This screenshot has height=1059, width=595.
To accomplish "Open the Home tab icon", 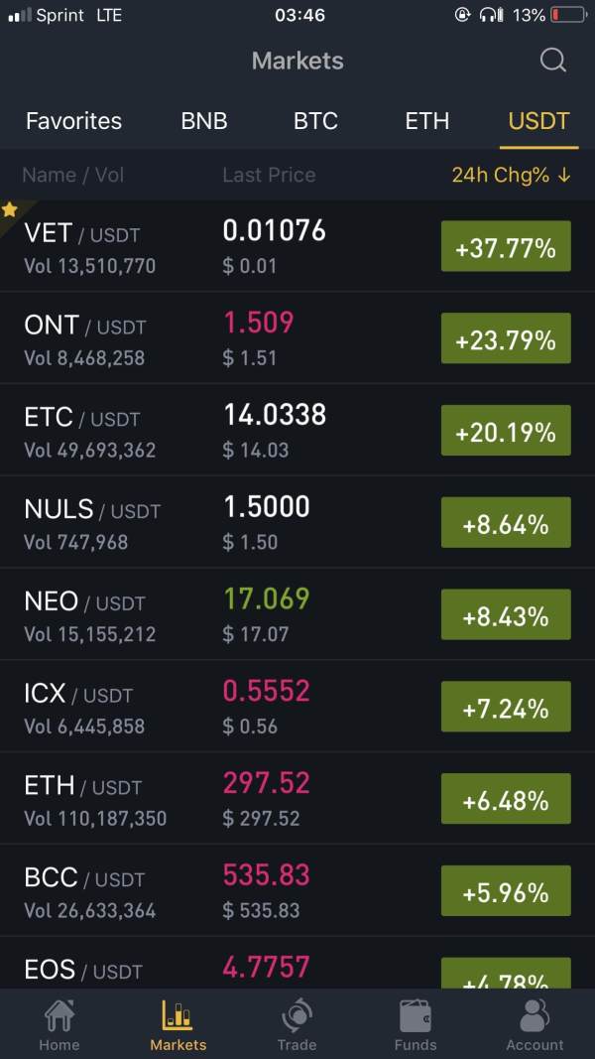I will pos(59,1016).
